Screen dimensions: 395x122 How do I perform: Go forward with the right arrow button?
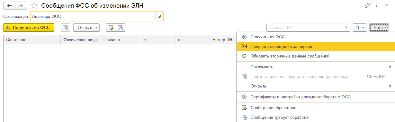tap(21, 5)
